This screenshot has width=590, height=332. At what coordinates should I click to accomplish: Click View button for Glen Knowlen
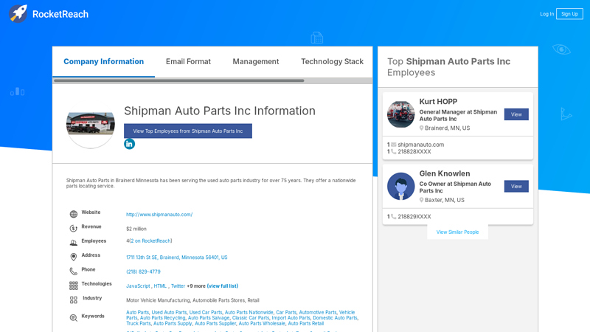pyautogui.click(x=516, y=187)
